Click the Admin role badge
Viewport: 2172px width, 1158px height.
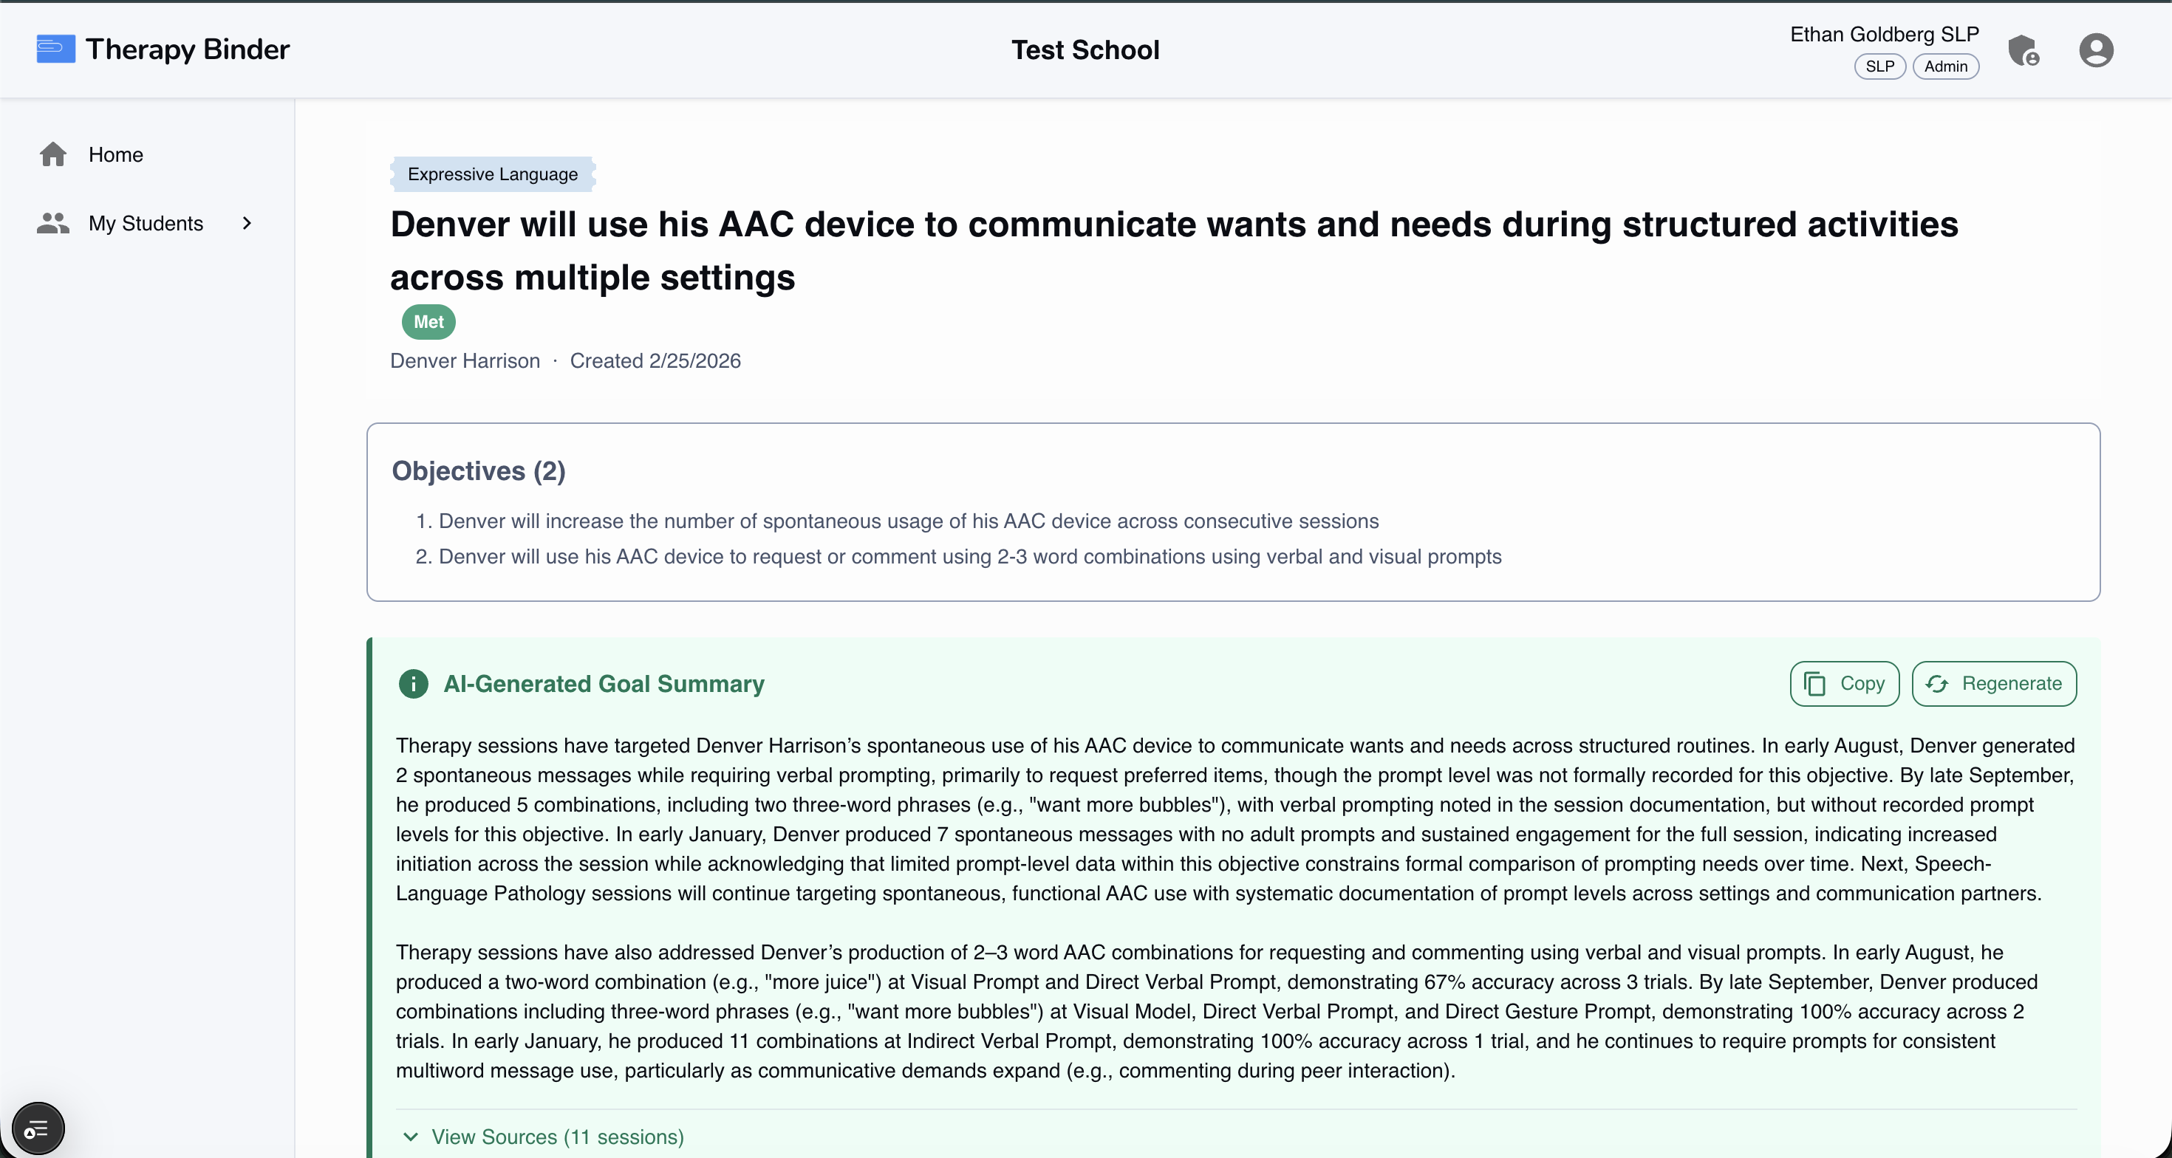(x=1945, y=66)
